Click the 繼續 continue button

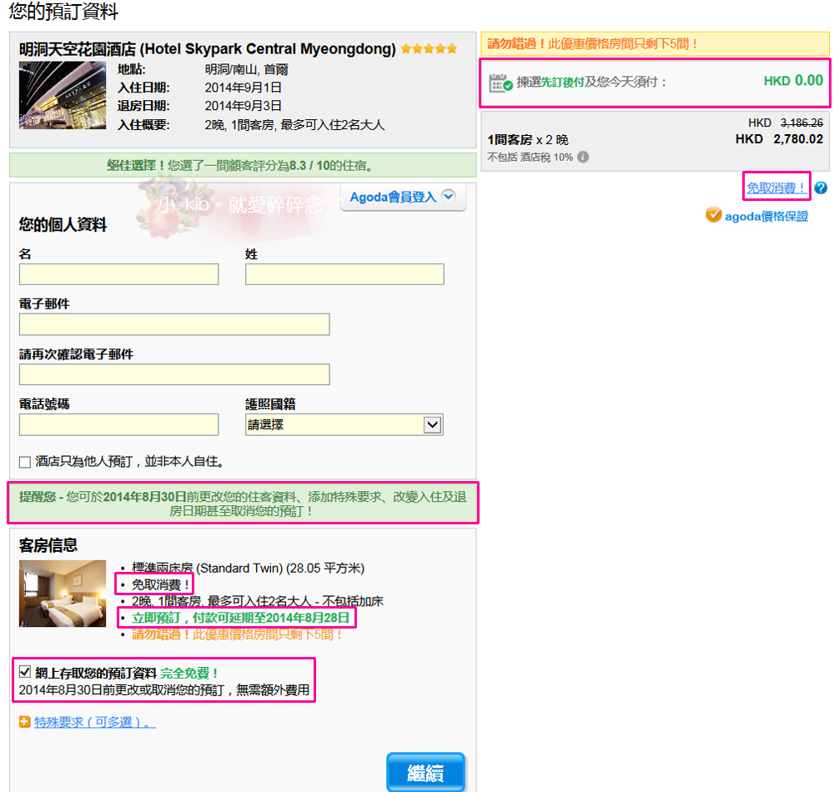(x=425, y=772)
